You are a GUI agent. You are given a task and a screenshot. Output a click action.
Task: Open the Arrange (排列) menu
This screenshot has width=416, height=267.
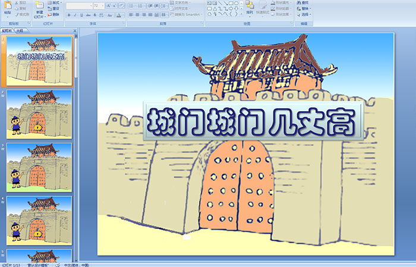pyautogui.click(x=250, y=8)
